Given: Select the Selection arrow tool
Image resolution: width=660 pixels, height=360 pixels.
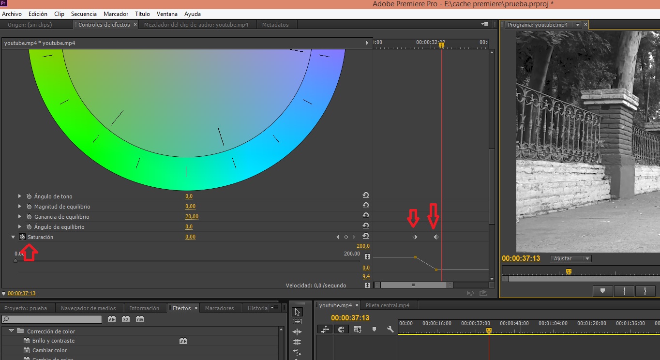Looking at the screenshot, I should click(297, 312).
